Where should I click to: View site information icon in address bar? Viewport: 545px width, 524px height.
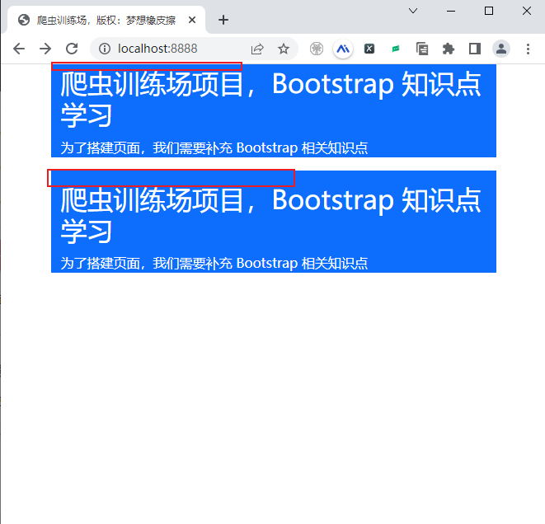pyautogui.click(x=105, y=49)
